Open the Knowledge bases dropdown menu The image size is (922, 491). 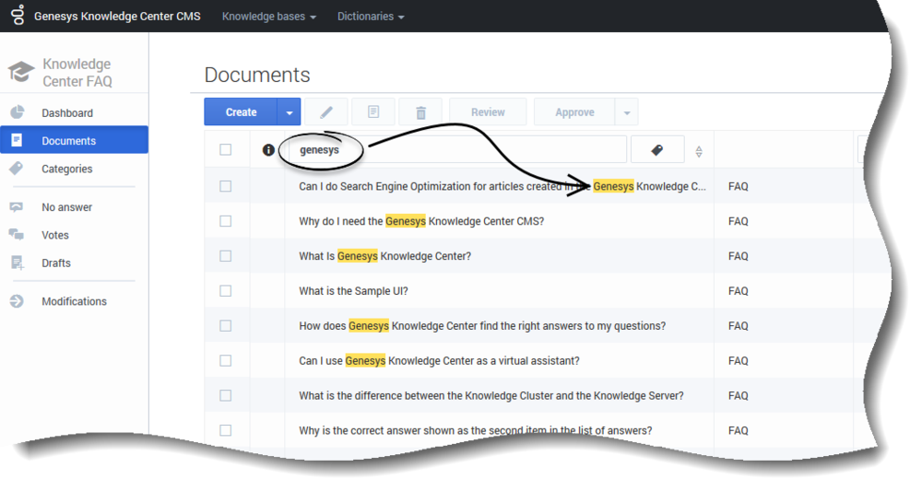[x=268, y=17]
